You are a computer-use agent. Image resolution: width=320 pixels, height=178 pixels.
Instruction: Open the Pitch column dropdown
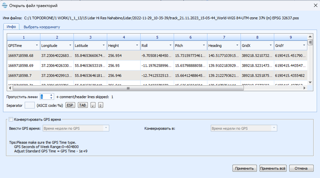point(204,45)
